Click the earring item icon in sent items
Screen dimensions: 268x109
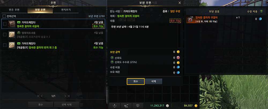click(x=190, y=20)
